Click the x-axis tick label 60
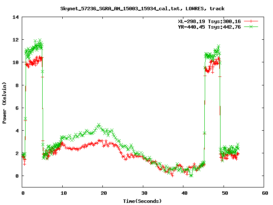This screenshot has width=273, height=205. pos(265,193)
